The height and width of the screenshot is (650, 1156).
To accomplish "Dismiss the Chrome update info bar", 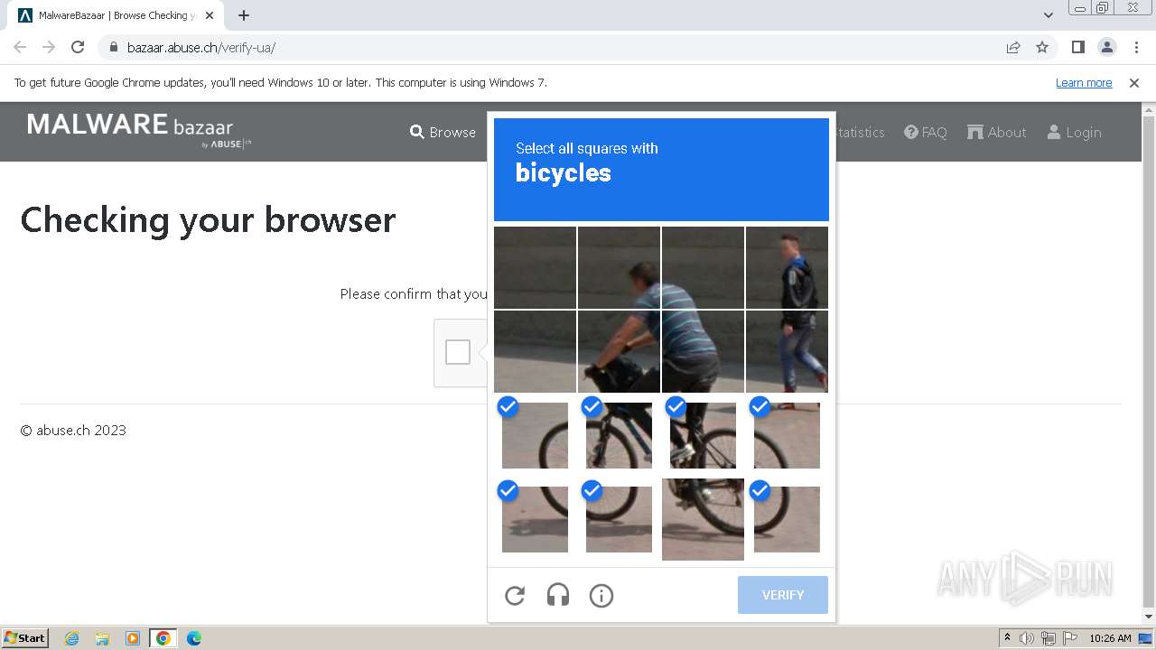I will 1134,82.
